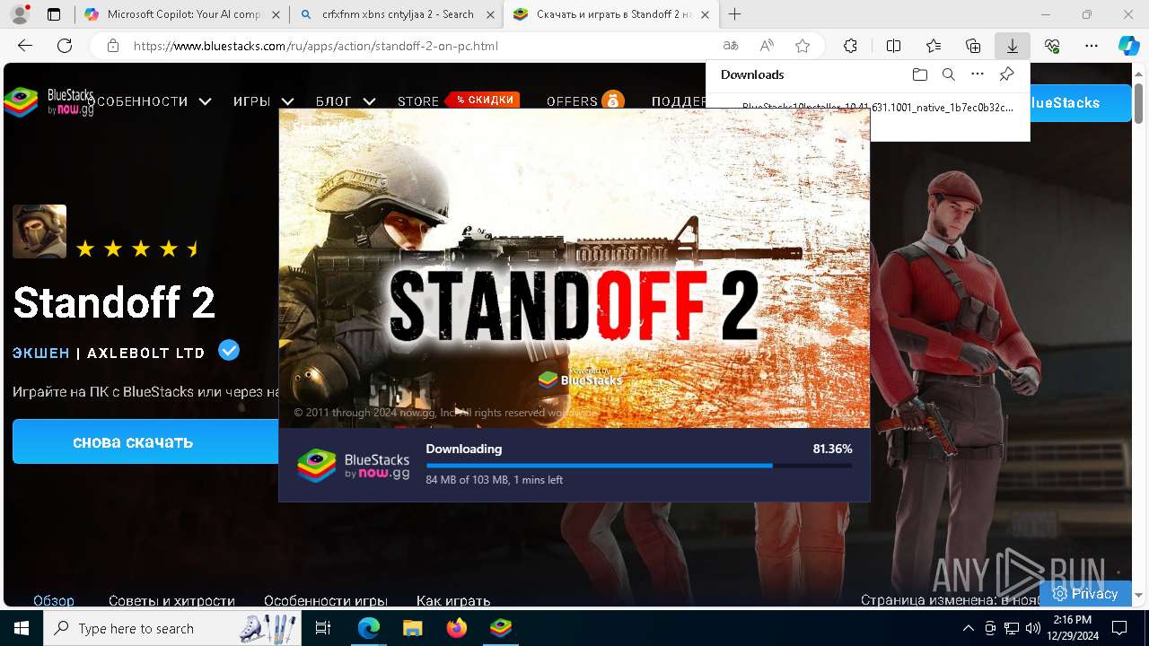View site information lock icon
Viewport: 1149px width, 646px height.
113,46
